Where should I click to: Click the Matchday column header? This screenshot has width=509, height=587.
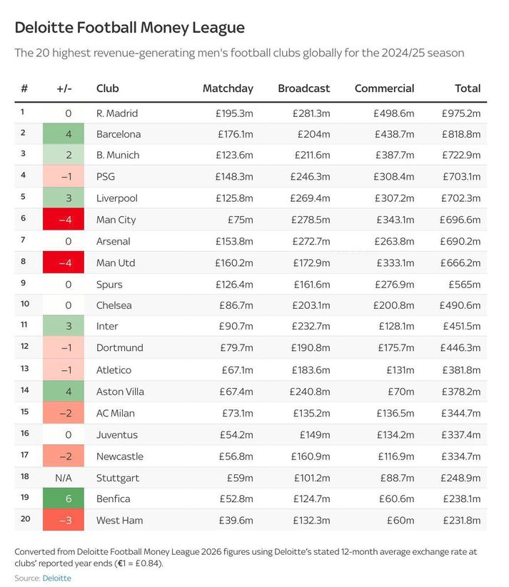[228, 88]
